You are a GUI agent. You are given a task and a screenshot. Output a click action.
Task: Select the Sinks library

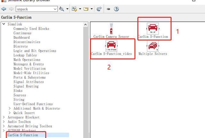click(18, 91)
